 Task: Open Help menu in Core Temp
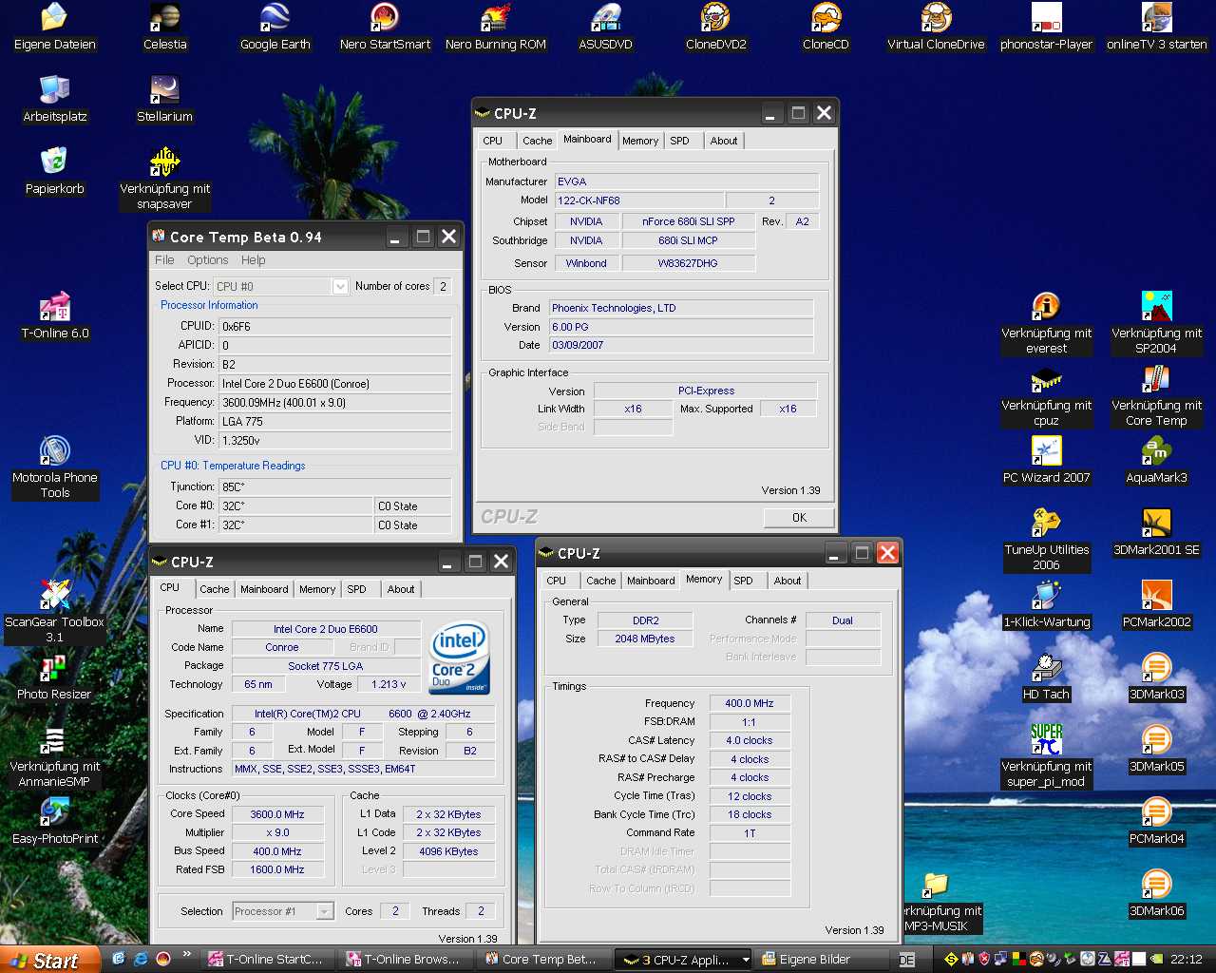(253, 260)
